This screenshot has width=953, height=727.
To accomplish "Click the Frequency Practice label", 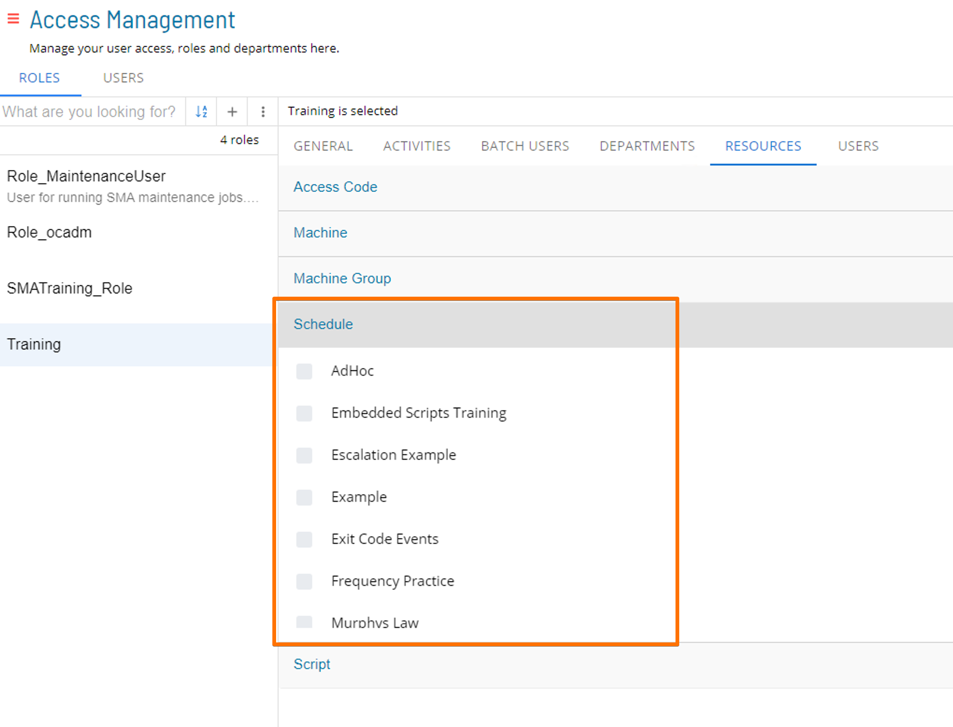I will [x=393, y=582].
